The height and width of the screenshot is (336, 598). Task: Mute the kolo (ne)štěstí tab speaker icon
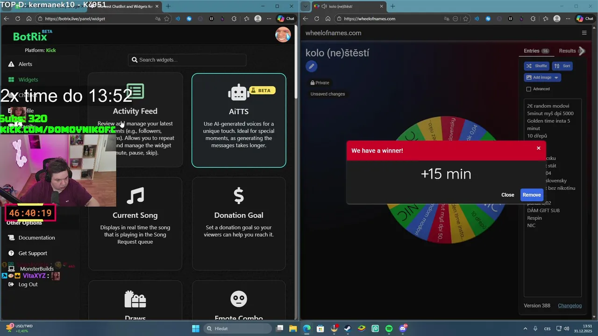click(x=324, y=6)
